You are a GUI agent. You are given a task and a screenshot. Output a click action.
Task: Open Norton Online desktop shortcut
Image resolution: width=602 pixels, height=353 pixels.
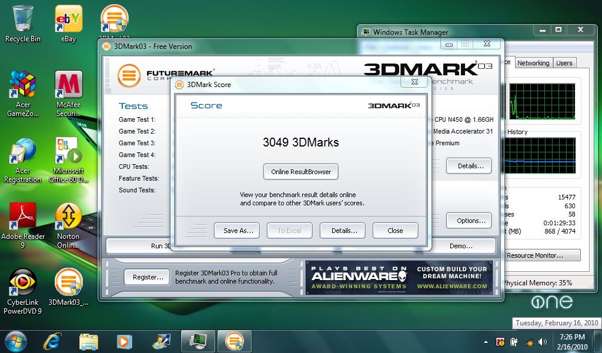(x=68, y=226)
